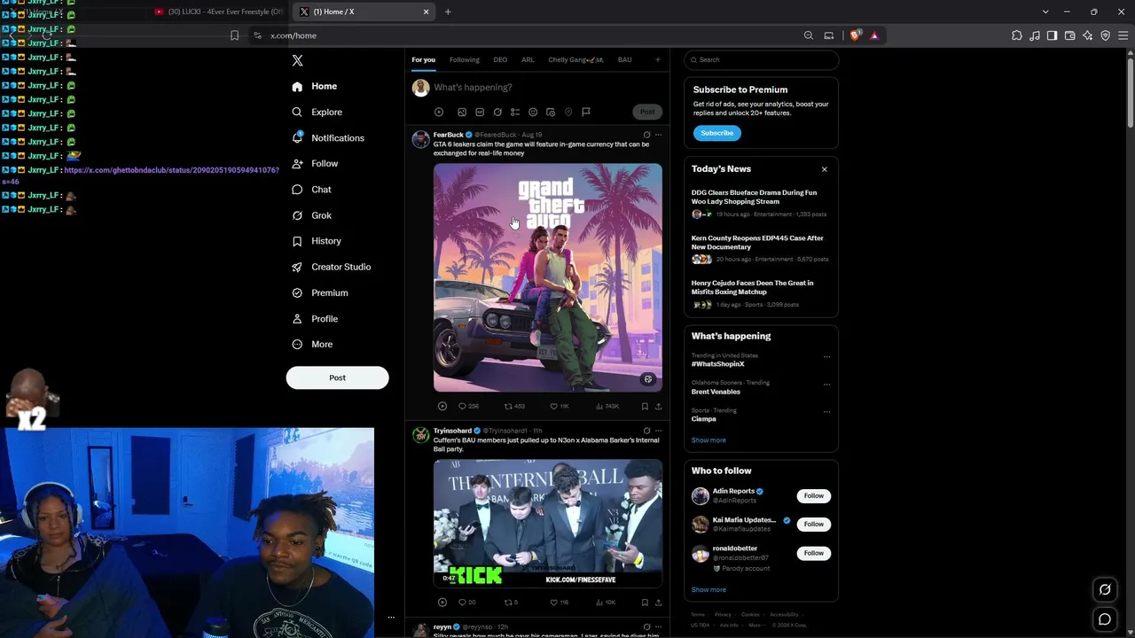Like FearBuck's GTA 6 post
1135x638 pixels.
pyautogui.click(x=559, y=407)
